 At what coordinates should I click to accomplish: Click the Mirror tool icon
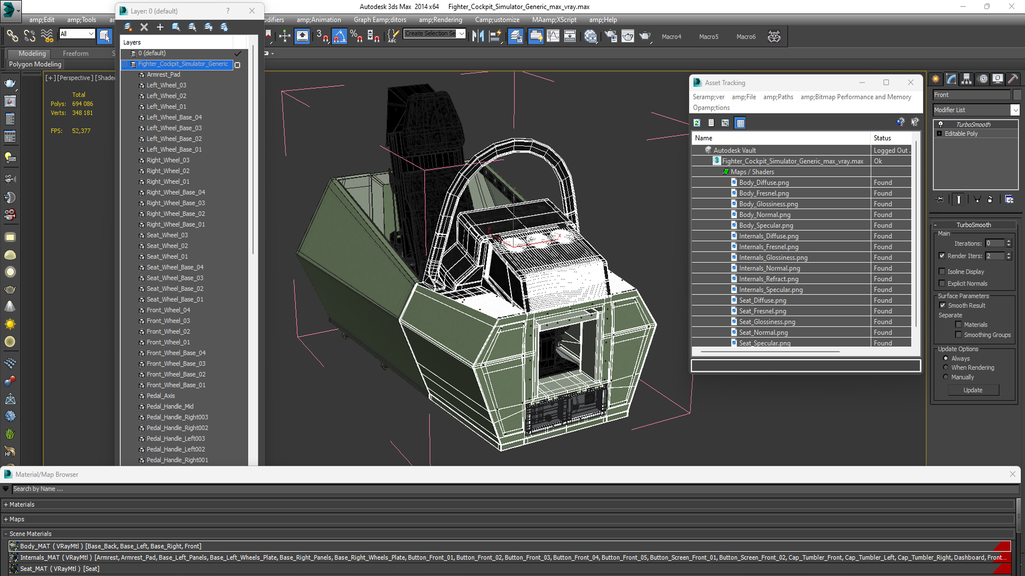478,36
